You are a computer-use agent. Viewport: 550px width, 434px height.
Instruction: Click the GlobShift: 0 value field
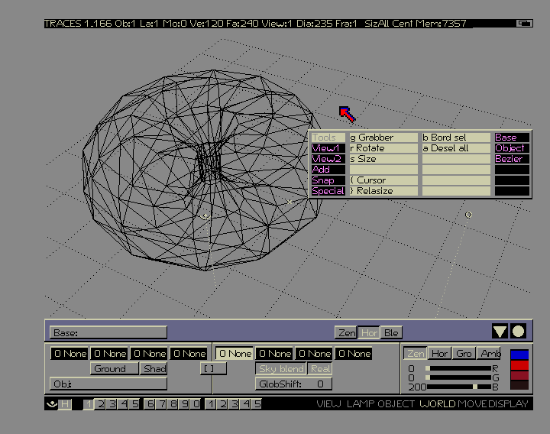coord(293,384)
